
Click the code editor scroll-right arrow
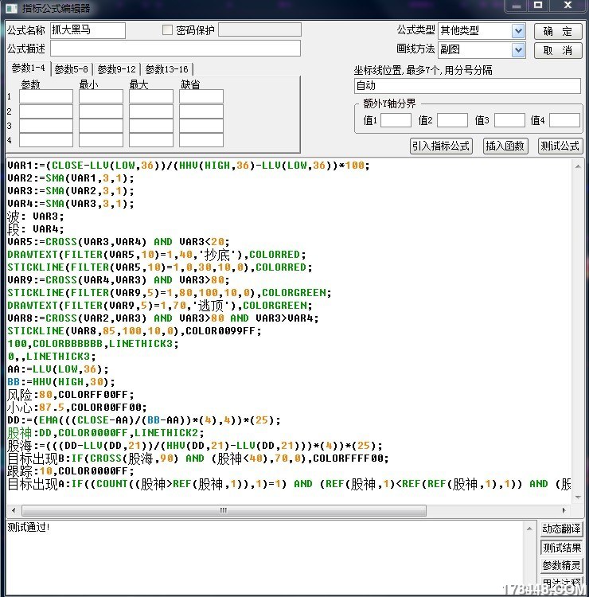[x=564, y=510]
